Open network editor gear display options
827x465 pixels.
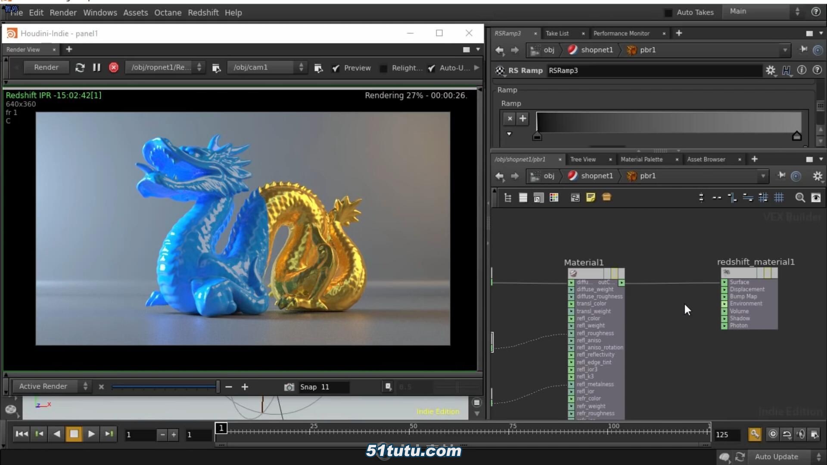pos(817,176)
